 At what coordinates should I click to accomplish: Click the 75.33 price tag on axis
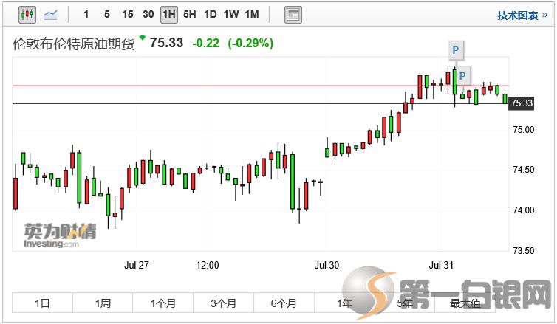[521, 103]
